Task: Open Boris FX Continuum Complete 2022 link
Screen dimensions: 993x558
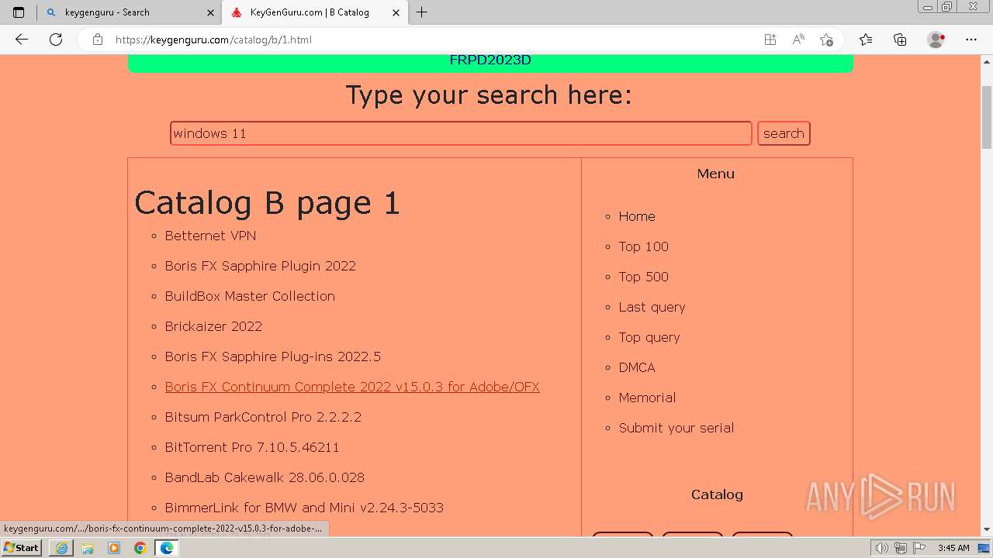Action: tap(352, 387)
